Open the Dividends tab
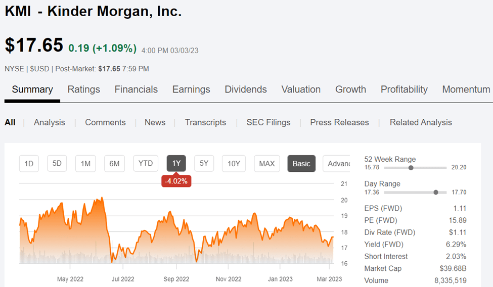 [x=246, y=89]
